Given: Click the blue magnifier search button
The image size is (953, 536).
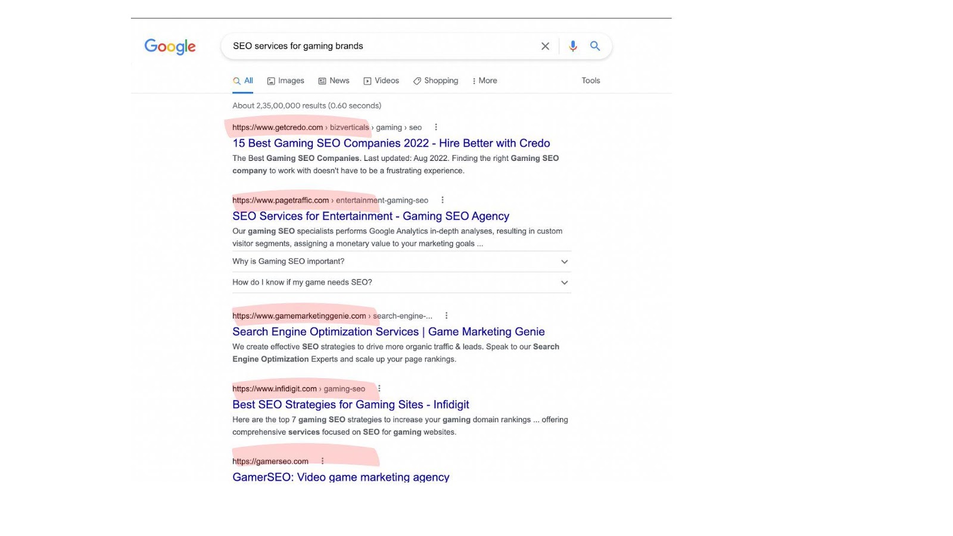Looking at the screenshot, I should [x=595, y=46].
